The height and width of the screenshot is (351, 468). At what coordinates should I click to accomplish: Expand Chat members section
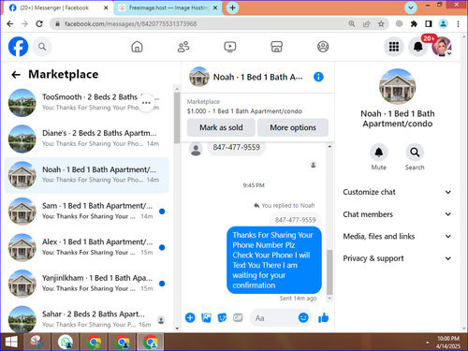(x=397, y=214)
